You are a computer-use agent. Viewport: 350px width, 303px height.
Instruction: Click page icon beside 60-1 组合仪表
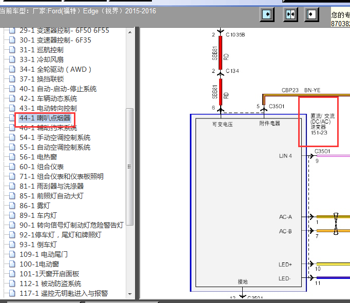(12, 167)
